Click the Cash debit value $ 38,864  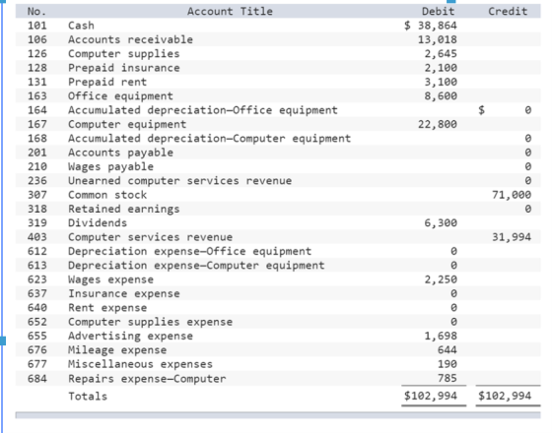[x=431, y=26]
